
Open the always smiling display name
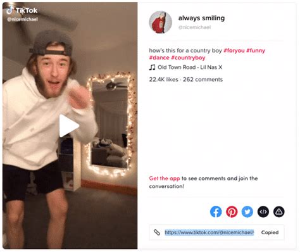pos(201,18)
